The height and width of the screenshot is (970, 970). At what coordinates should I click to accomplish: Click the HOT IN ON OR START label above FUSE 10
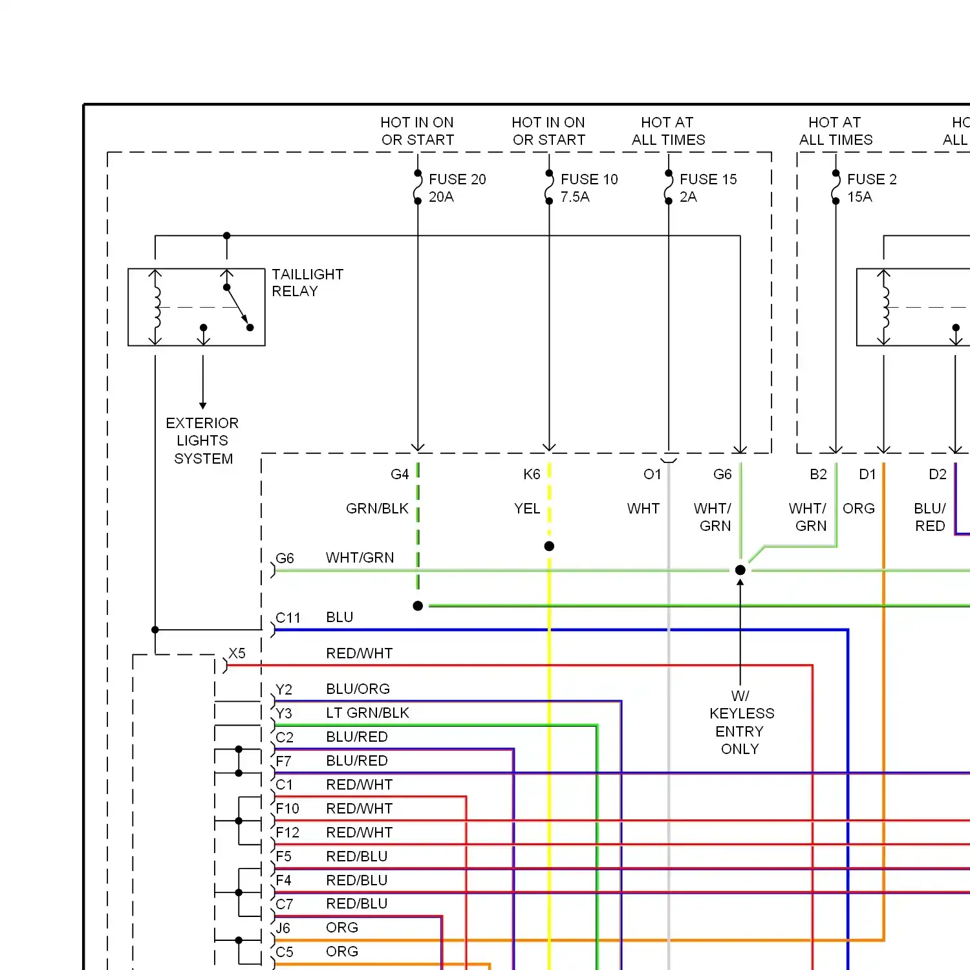[x=548, y=131]
